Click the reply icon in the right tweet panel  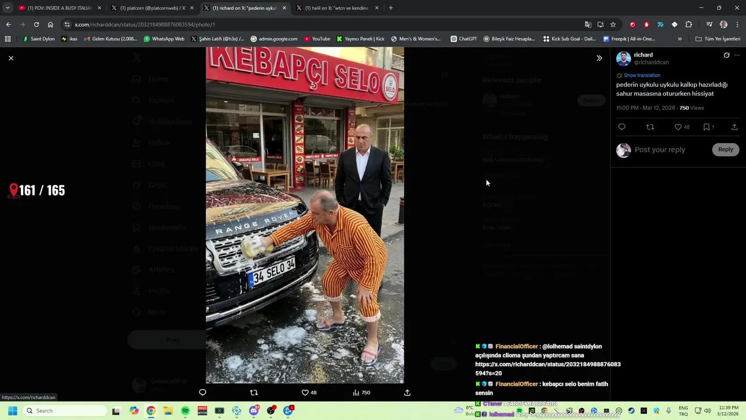[622, 127]
